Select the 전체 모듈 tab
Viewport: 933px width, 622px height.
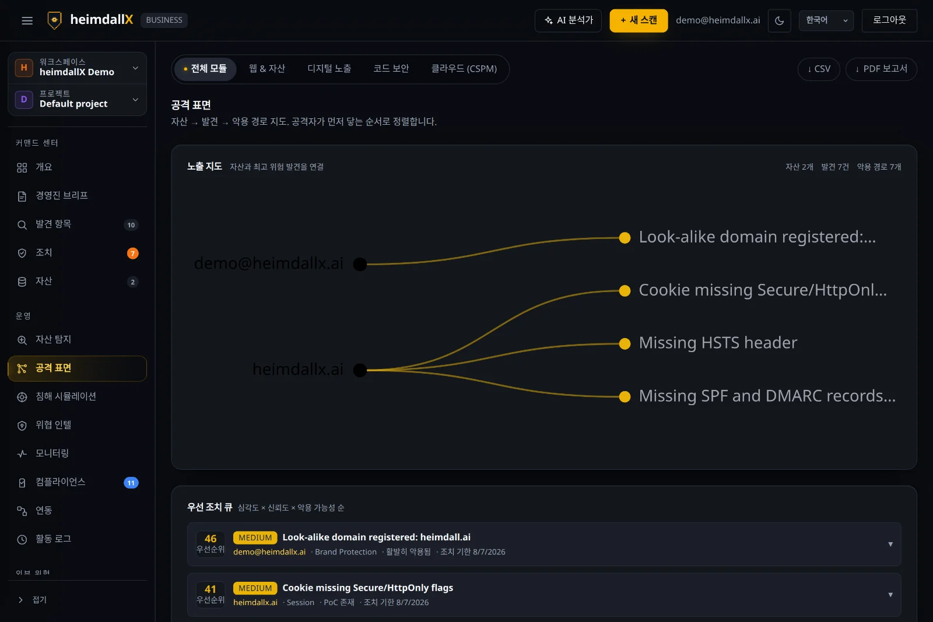(x=205, y=69)
